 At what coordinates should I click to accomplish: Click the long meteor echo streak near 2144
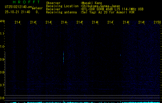click(63, 57)
